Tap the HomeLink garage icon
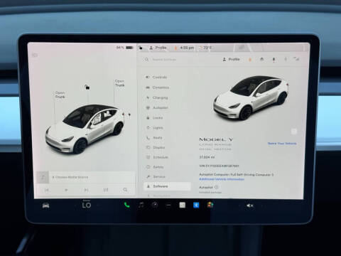Screen dimensions: 341x256 261,59
